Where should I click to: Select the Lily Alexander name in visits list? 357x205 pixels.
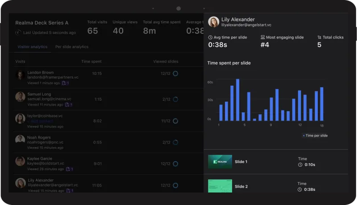point(41,180)
